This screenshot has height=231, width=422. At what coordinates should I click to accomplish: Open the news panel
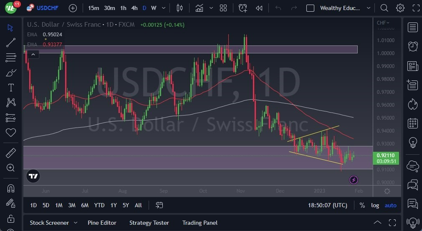pyautogui.click(x=412, y=66)
